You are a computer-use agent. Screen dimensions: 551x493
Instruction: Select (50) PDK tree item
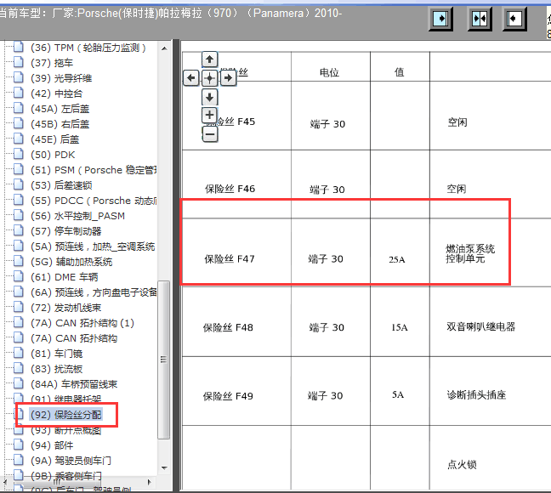click(53, 155)
